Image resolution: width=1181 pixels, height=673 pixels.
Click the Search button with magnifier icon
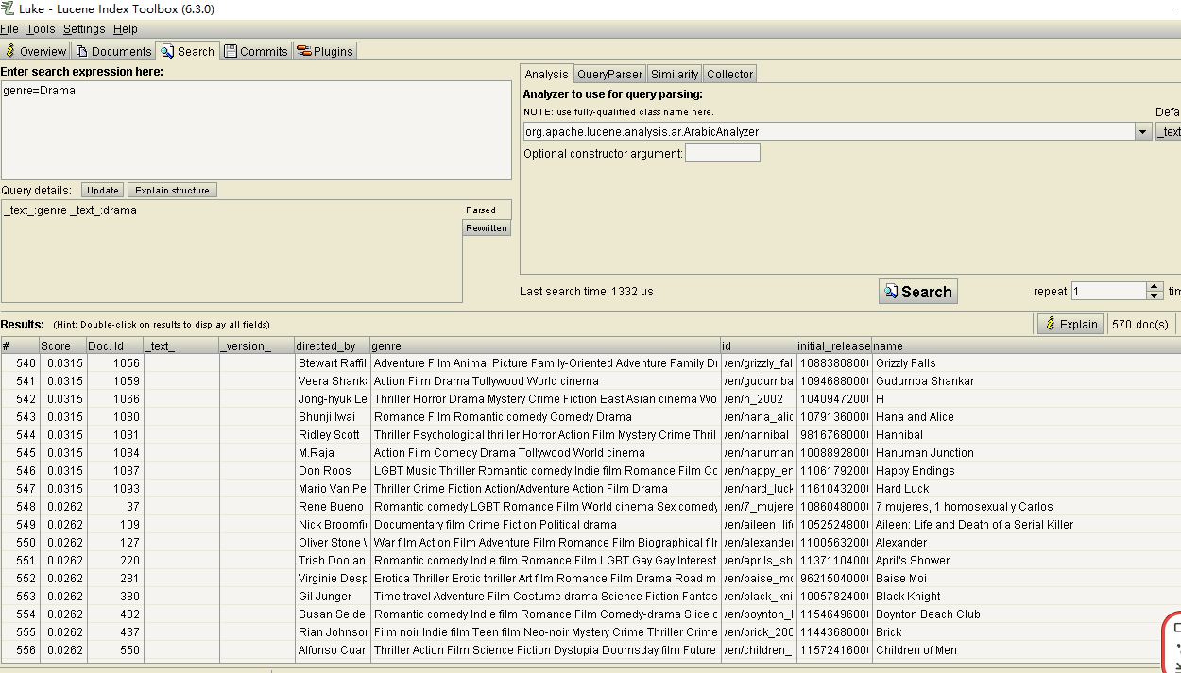[x=918, y=292]
